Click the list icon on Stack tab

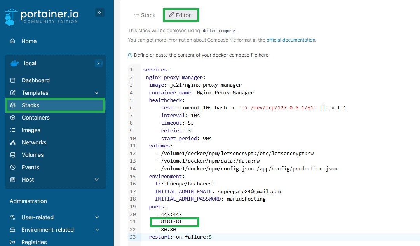pyautogui.click(x=137, y=14)
